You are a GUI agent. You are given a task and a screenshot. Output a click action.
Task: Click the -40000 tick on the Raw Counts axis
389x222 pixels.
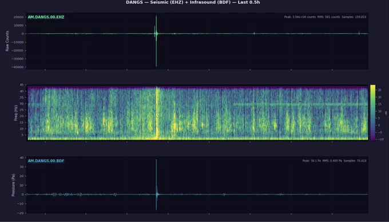[x=18, y=67]
